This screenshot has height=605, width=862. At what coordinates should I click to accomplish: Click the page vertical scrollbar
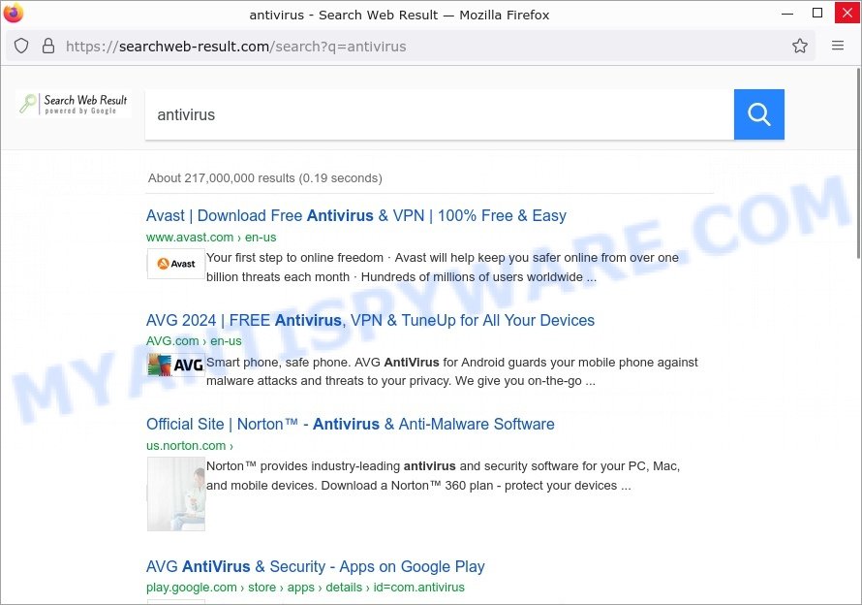click(859, 163)
